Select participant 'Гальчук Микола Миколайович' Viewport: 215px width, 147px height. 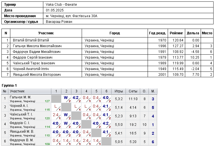pos(37,46)
